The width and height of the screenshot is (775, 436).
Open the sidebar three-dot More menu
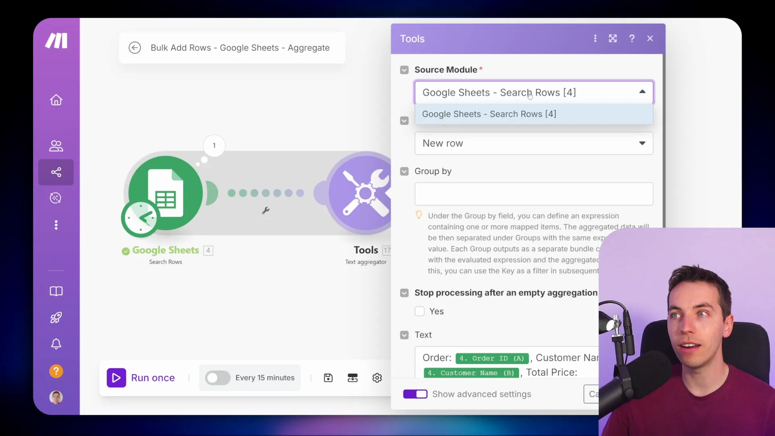click(x=56, y=225)
